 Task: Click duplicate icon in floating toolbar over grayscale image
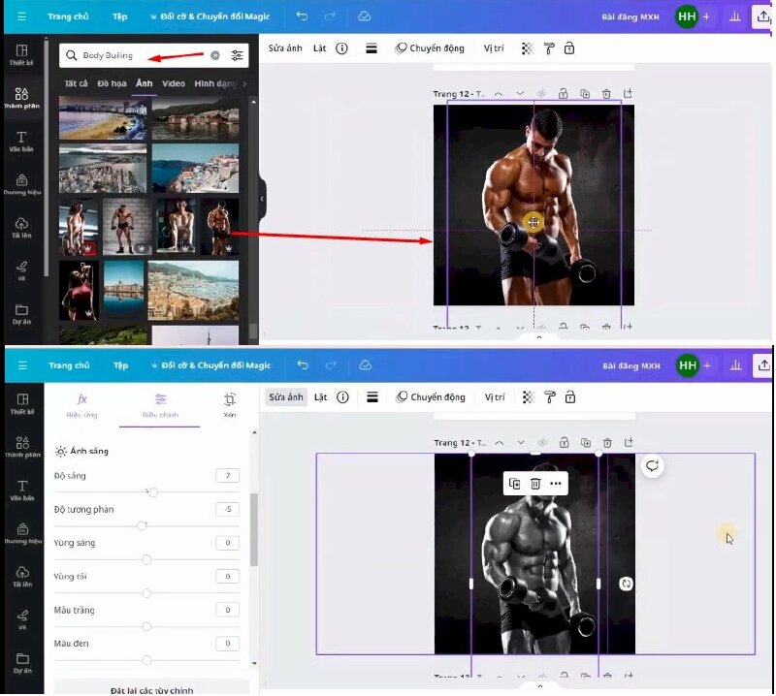(x=515, y=483)
